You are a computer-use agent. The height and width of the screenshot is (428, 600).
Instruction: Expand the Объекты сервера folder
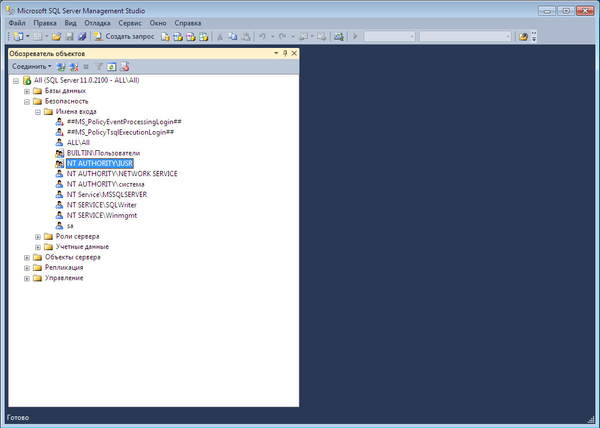[27, 258]
